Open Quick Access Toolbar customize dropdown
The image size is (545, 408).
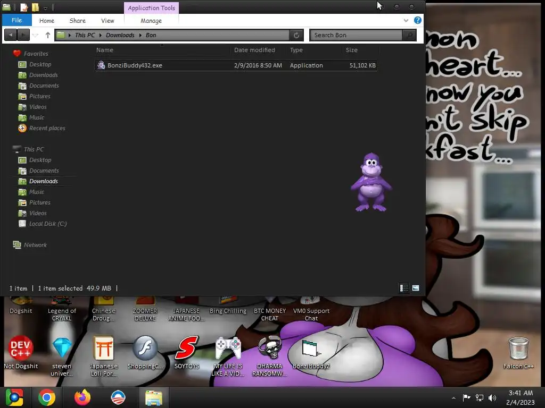click(x=46, y=7)
